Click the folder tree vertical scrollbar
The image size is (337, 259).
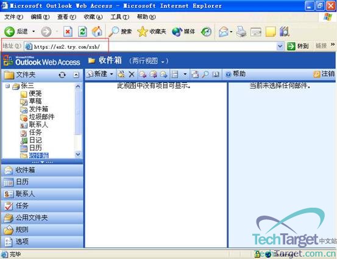pyautogui.click(x=78, y=120)
